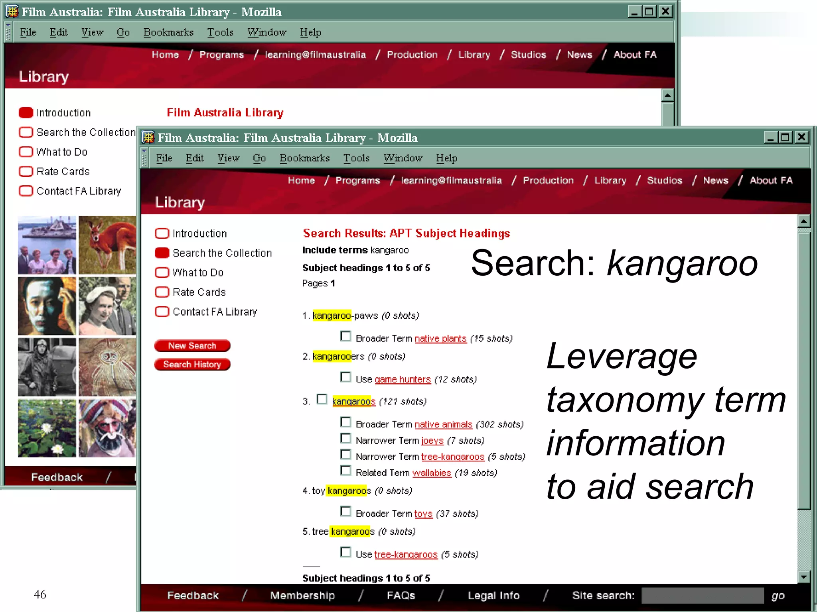Open the native animals link
The image size is (817, 612).
tap(444, 424)
